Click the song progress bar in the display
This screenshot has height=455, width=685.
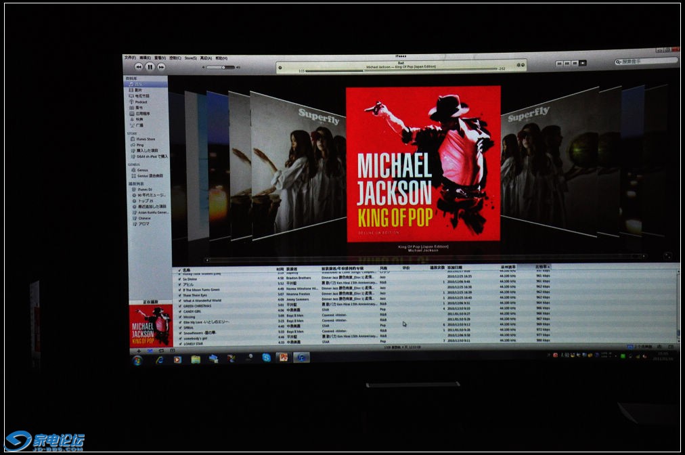[401, 70]
